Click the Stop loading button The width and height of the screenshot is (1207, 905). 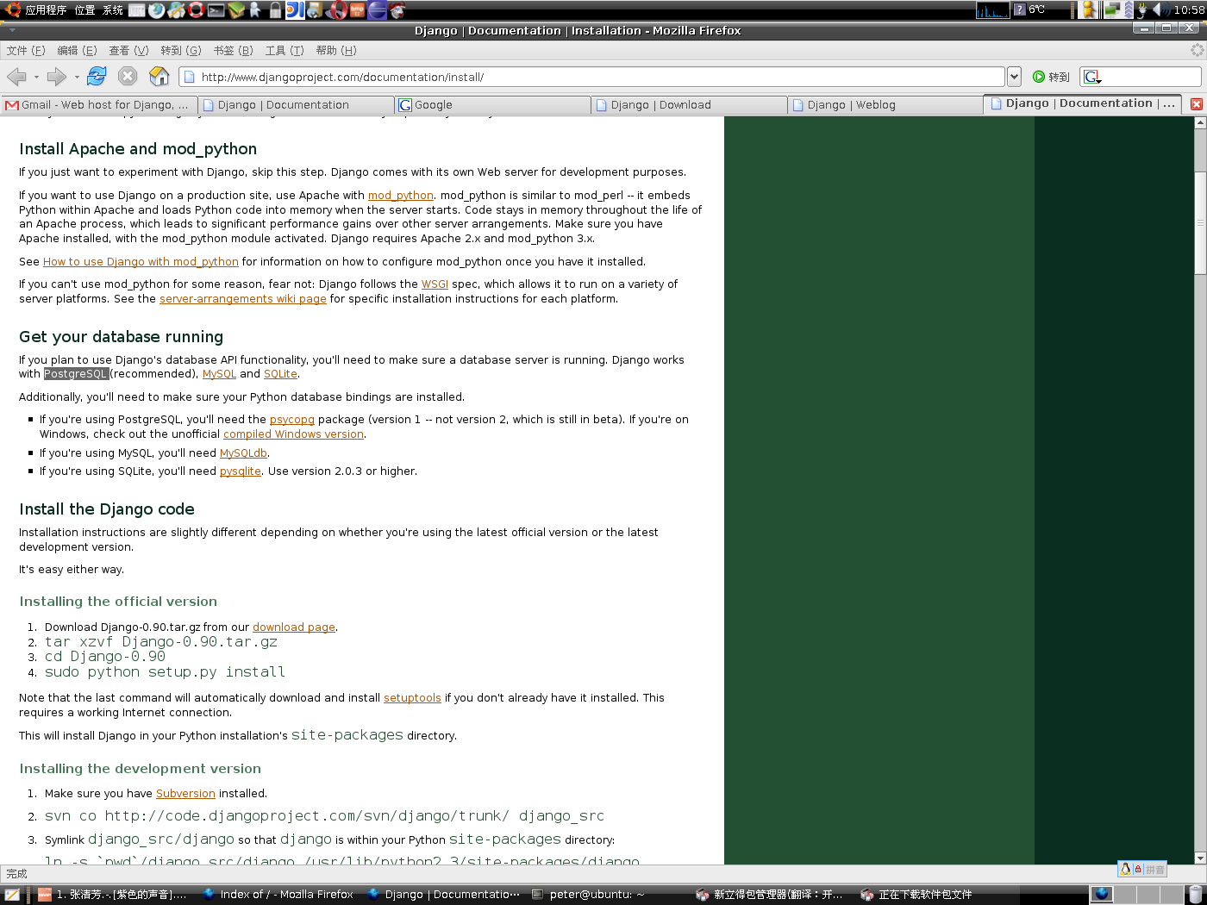tap(128, 77)
